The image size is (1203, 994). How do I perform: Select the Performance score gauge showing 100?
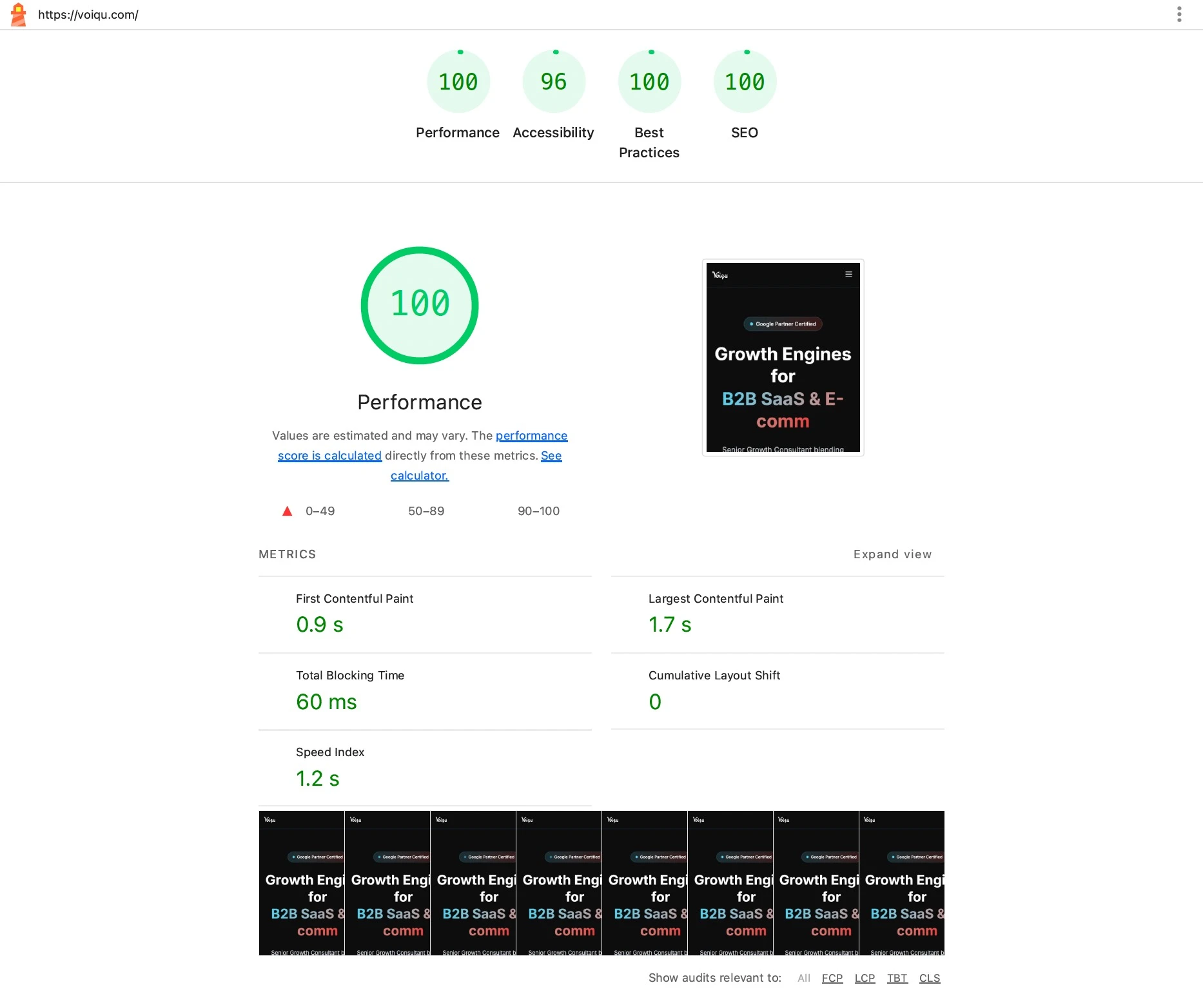[458, 81]
